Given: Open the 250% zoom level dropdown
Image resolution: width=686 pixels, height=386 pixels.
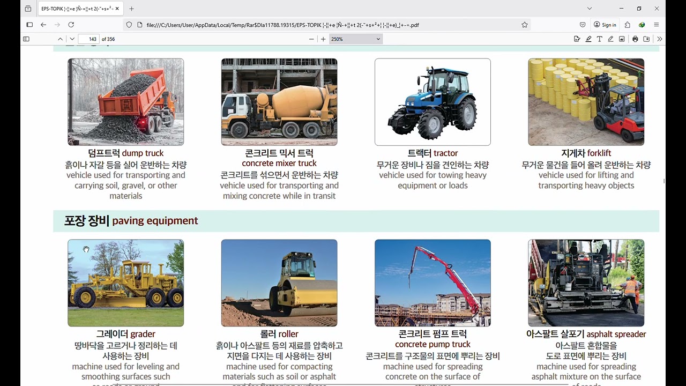Looking at the screenshot, I should tap(356, 39).
